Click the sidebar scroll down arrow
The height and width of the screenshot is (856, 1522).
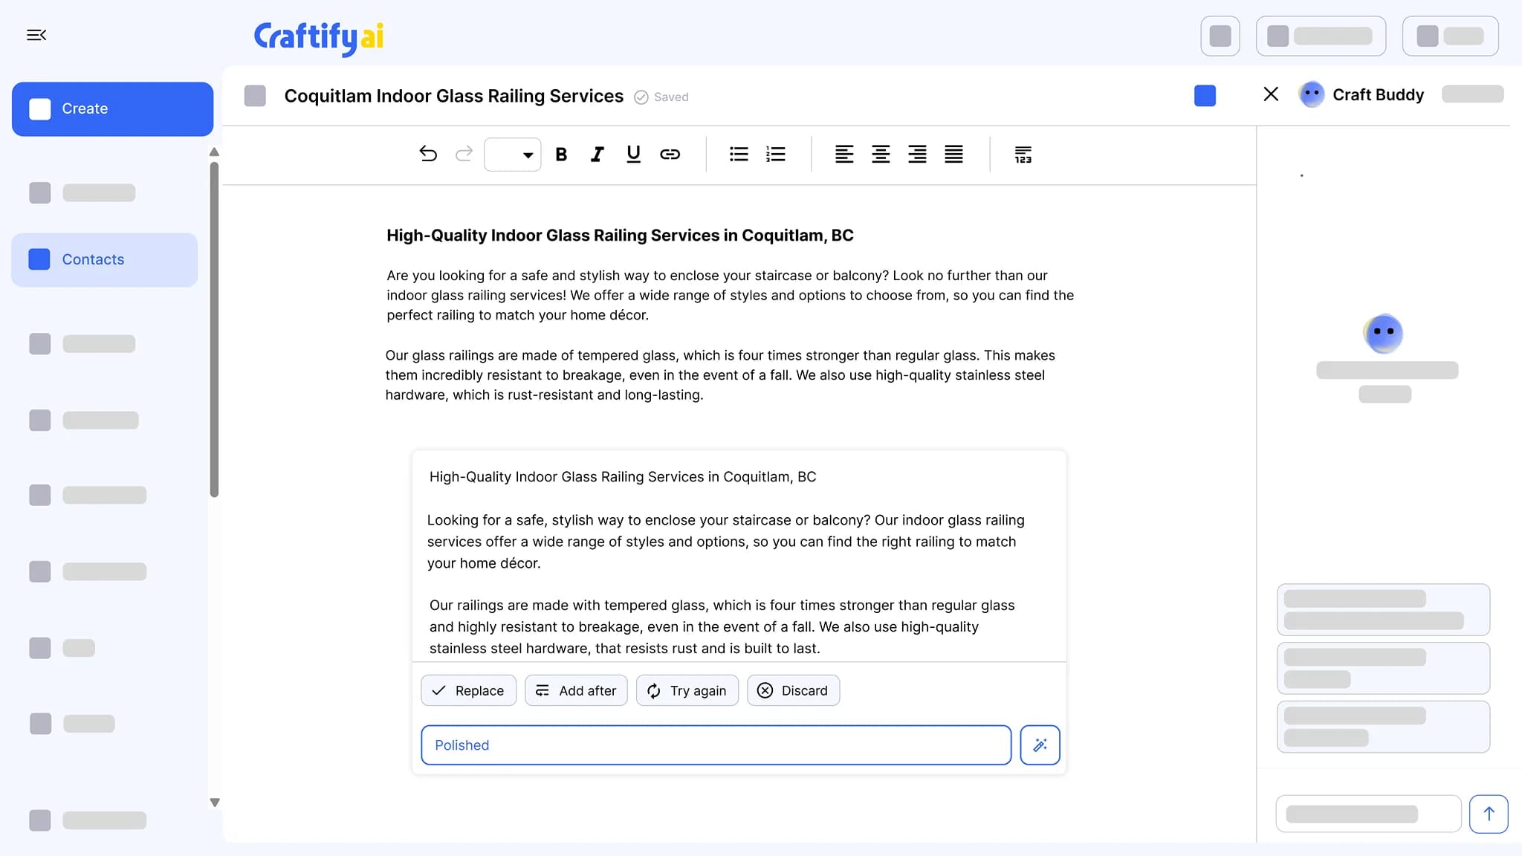(x=214, y=802)
